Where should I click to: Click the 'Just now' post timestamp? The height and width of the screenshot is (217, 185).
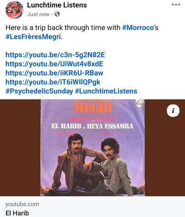[x=38, y=14]
